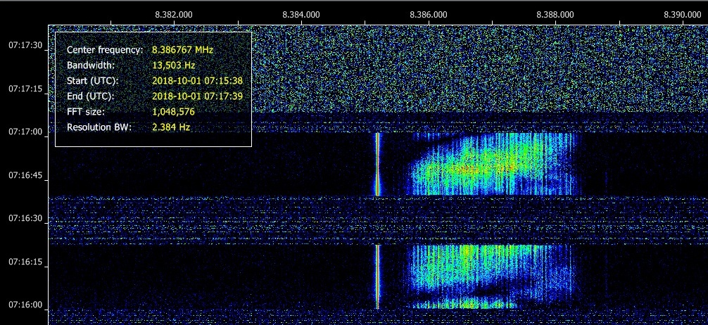The width and height of the screenshot is (708, 325).
Task: Select the Resolution BW label
Action: point(99,127)
